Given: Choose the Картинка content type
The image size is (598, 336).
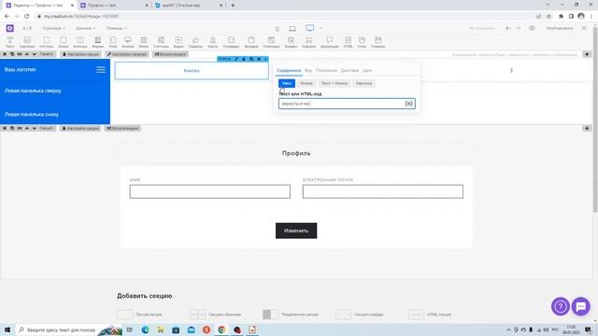Looking at the screenshot, I should click(363, 83).
